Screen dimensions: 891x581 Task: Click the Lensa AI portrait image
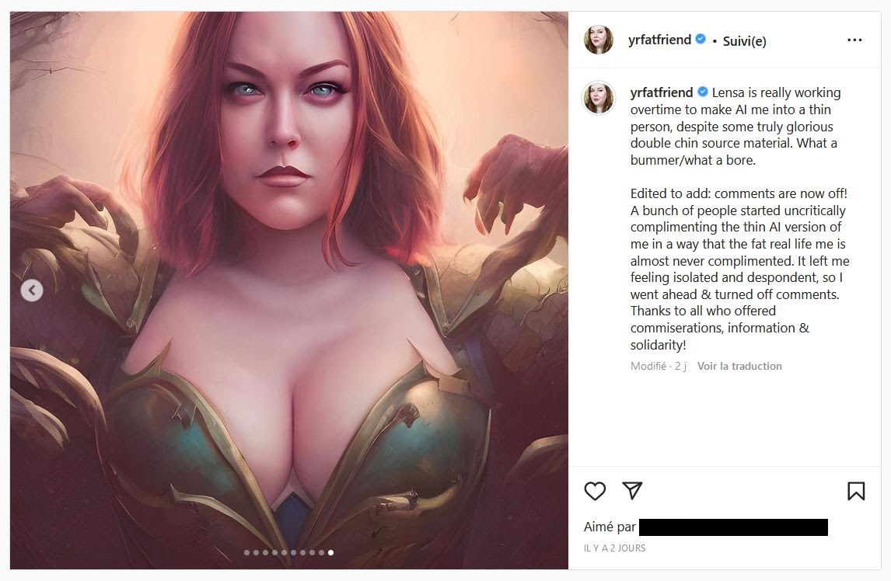coord(289,290)
